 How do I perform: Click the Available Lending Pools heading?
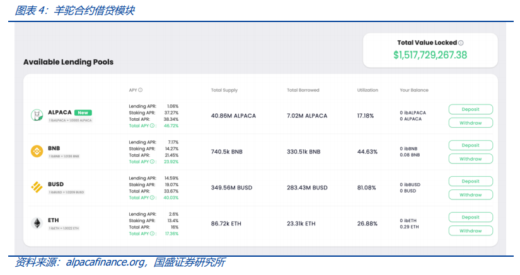(68, 62)
